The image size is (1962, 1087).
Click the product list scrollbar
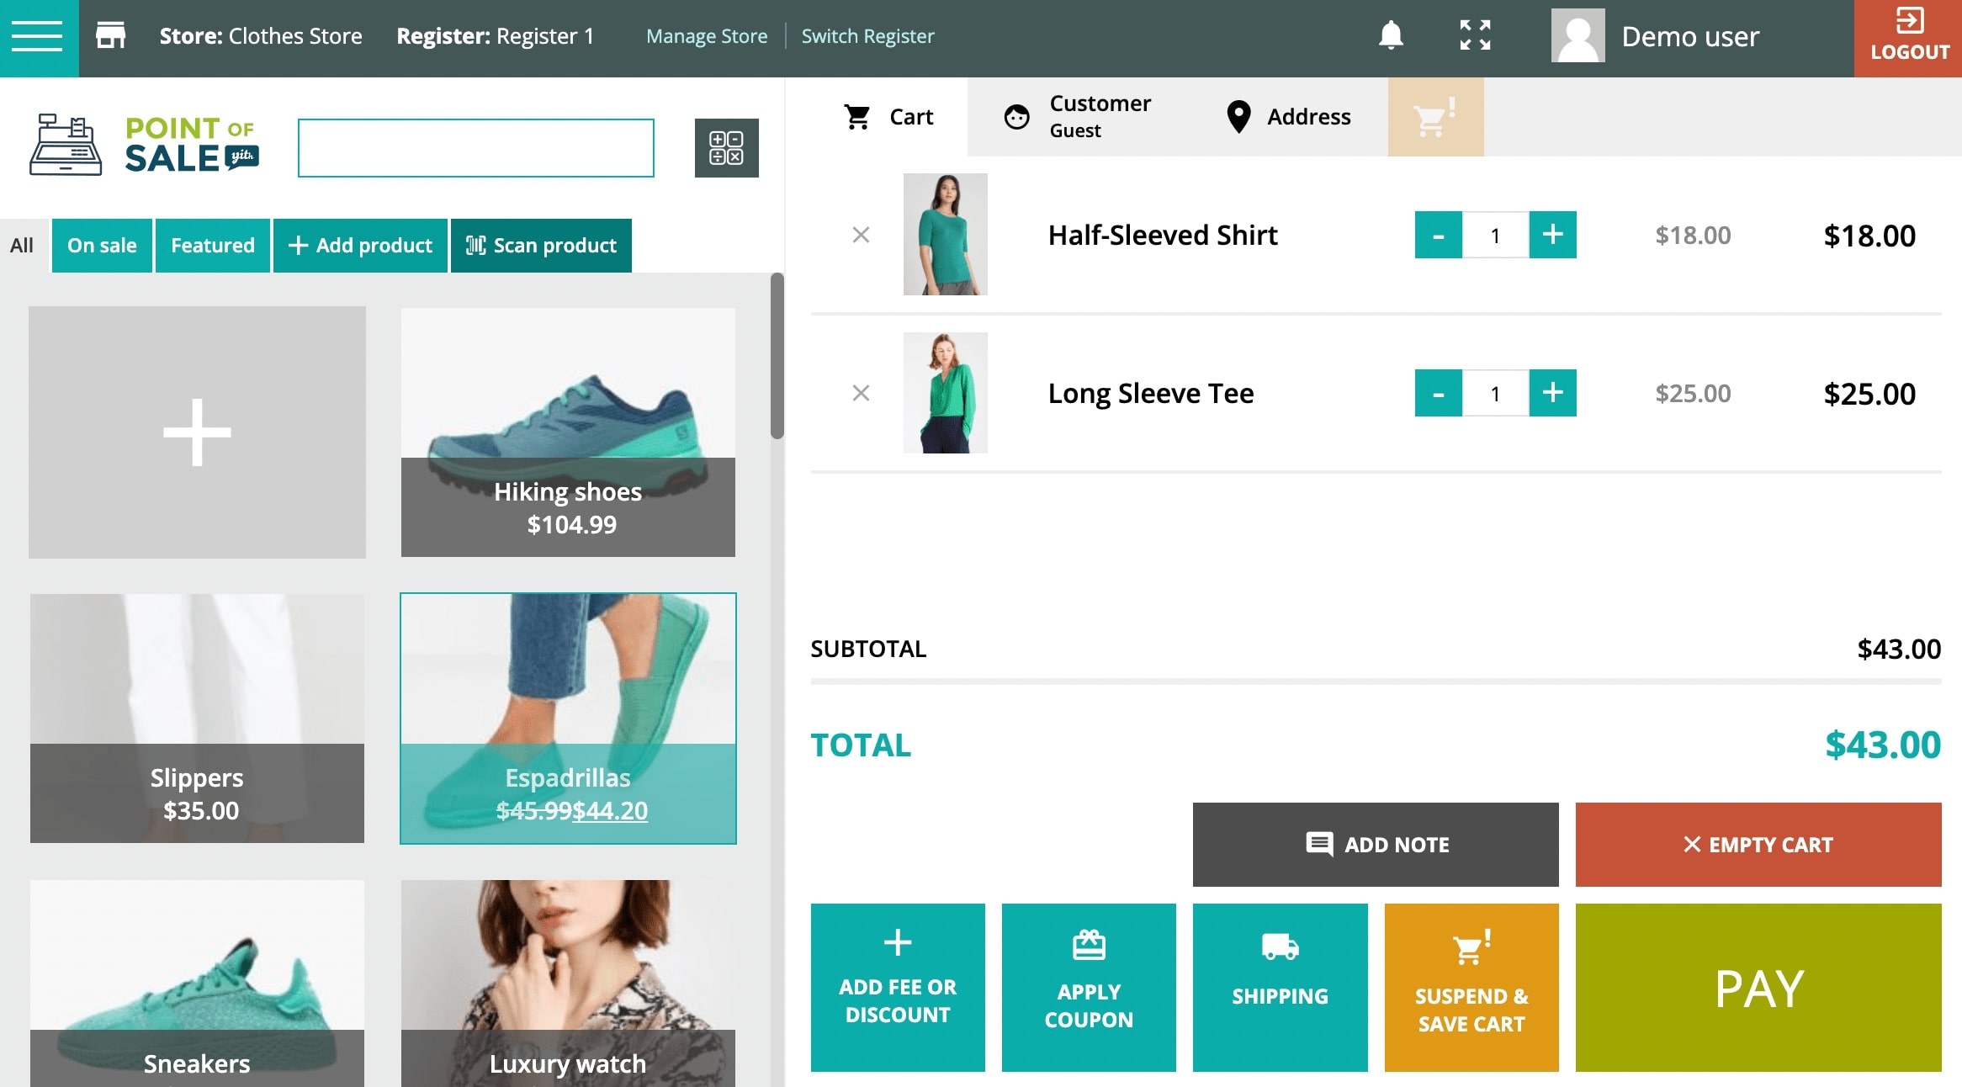point(777,356)
